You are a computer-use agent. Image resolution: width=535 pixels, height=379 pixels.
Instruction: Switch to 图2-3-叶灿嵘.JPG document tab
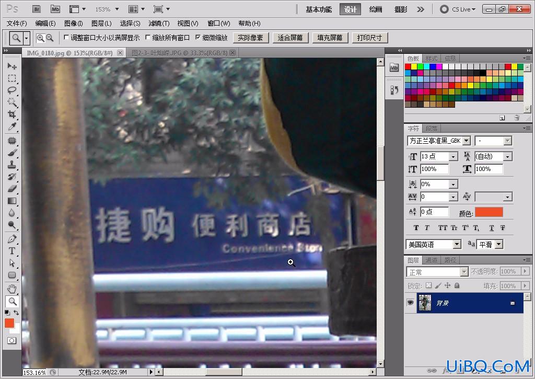180,53
